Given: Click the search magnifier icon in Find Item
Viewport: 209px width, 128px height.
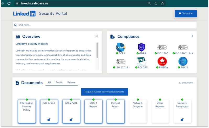Looking at the screenshot, I should click(x=15, y=25).
